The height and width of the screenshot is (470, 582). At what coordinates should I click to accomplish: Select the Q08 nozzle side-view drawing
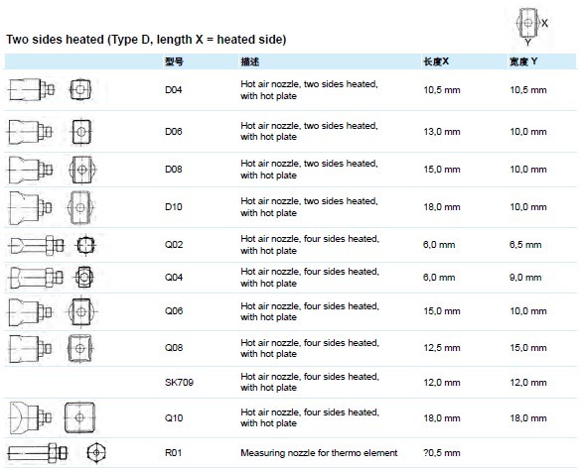click(30, 349)
